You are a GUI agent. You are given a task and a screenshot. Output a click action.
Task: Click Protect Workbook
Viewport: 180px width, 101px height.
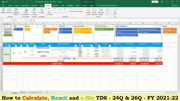94,12
